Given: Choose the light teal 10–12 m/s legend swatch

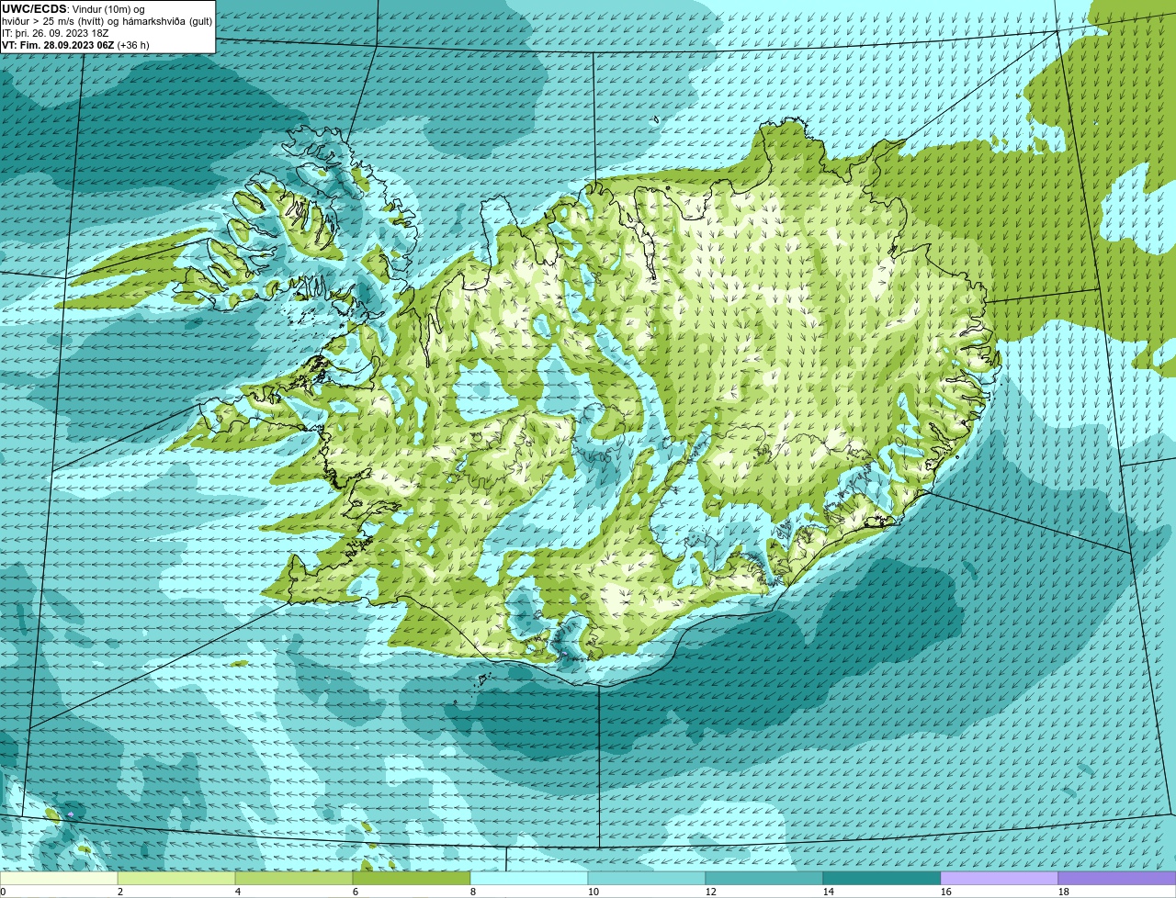Looking at the screenshot, I should (x=647, y=878).
